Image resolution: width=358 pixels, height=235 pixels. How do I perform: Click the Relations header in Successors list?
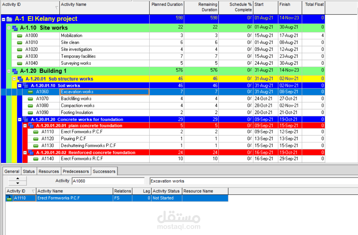pyautogui.click(x=123, y=191)
